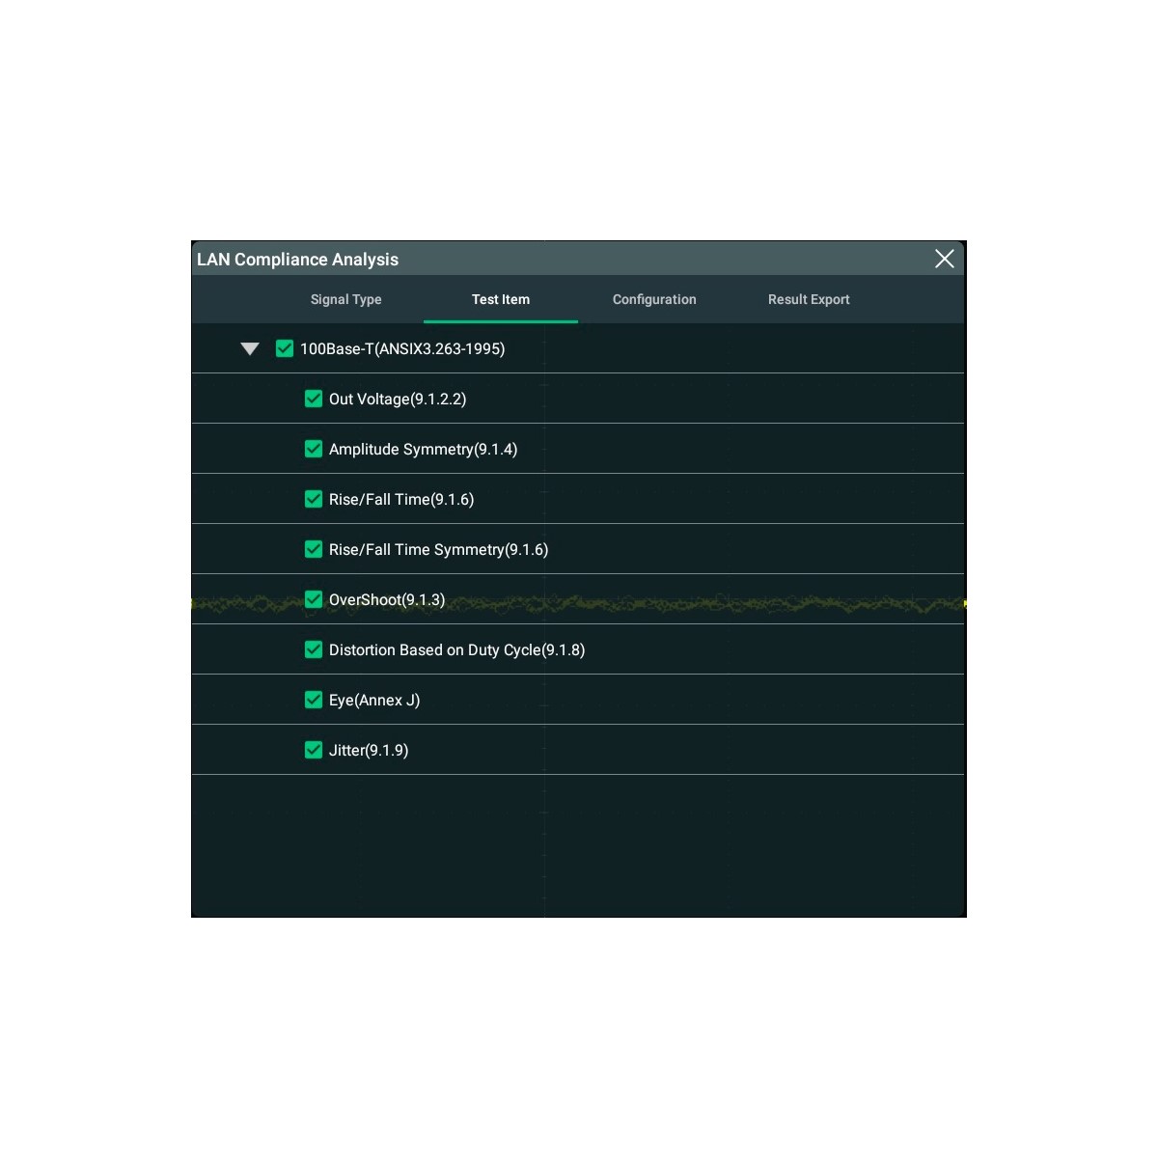Select the Out Voltage(9.1.2.2) label text
Image resolution: width=1158 pixels, height=1158 pixels.
(398, 400)
